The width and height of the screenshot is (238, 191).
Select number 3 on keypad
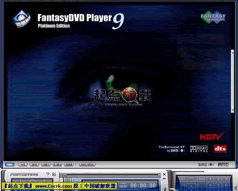click(x=226, y=180)
